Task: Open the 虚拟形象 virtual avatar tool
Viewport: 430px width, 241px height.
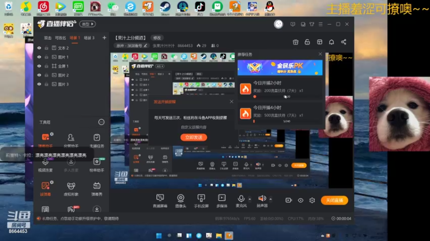Action: pos(71,189)
